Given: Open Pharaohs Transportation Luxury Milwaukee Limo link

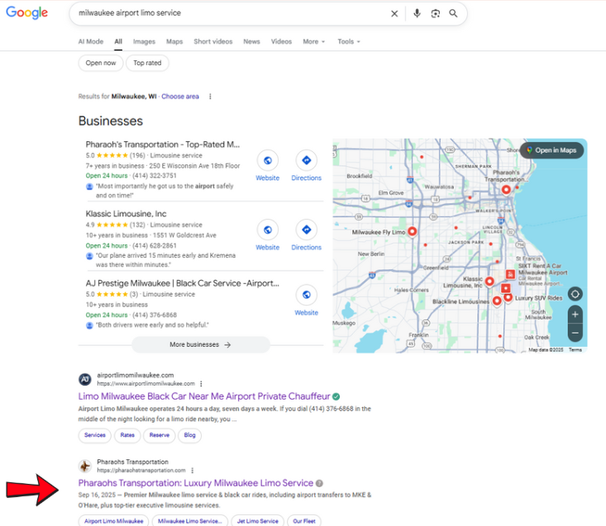Looking at the screenshot, I should (x=196, y=483).
